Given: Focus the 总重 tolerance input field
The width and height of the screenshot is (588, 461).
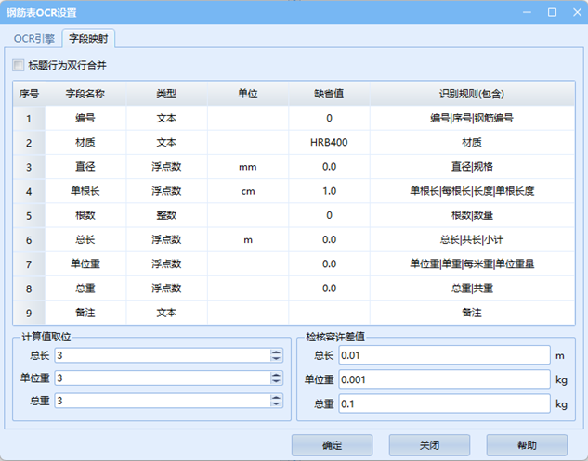Looking at the screenshot, I should click(x=444, y=403).
